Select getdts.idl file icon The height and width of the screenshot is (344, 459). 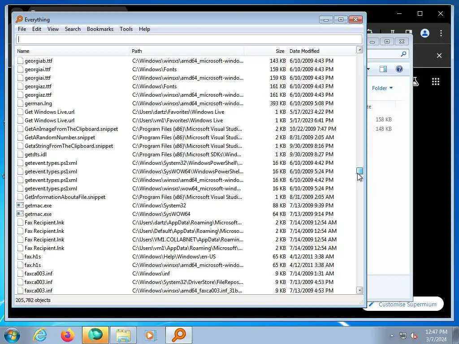[20, 154]
